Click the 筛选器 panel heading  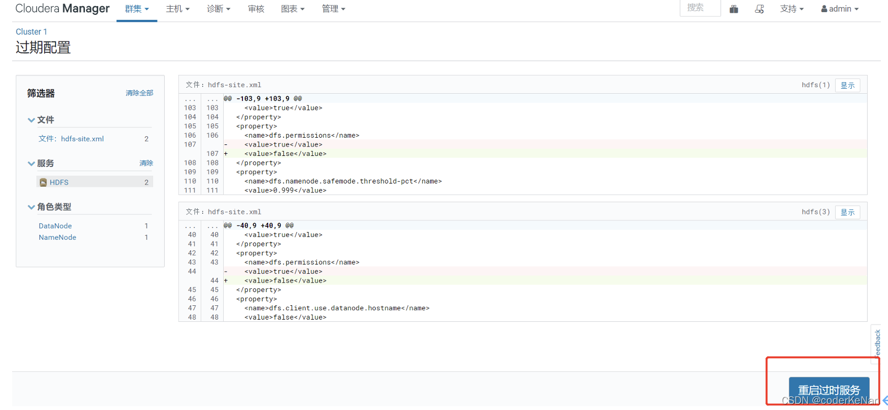[41, 93]
